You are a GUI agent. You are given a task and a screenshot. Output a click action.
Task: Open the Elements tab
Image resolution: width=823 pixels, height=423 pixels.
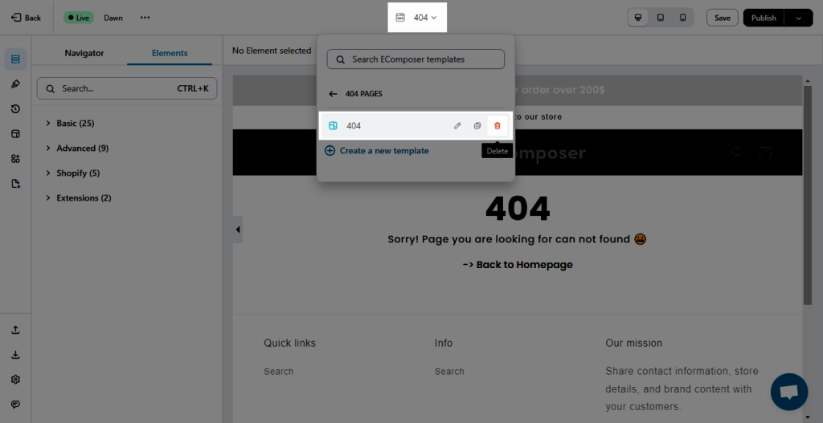click(x=170, y=53)
